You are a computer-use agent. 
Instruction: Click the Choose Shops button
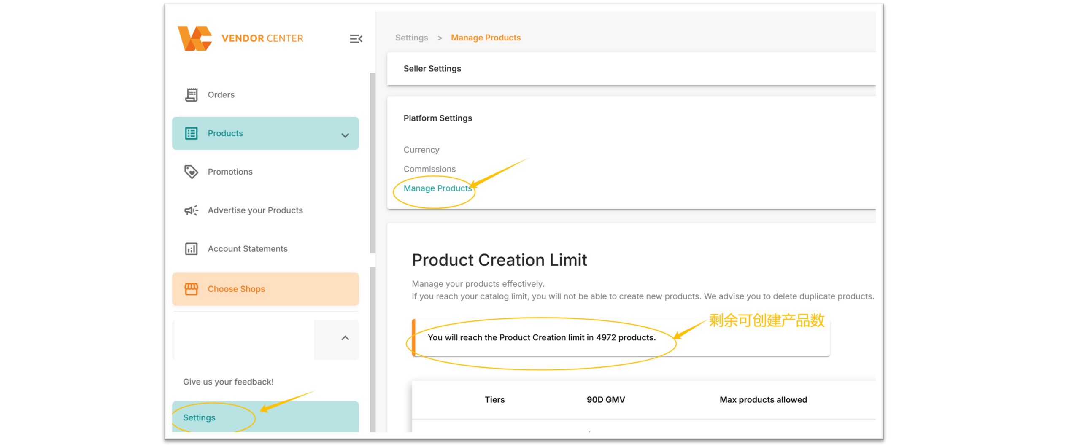pyautogui.click(x=265, y=289)
